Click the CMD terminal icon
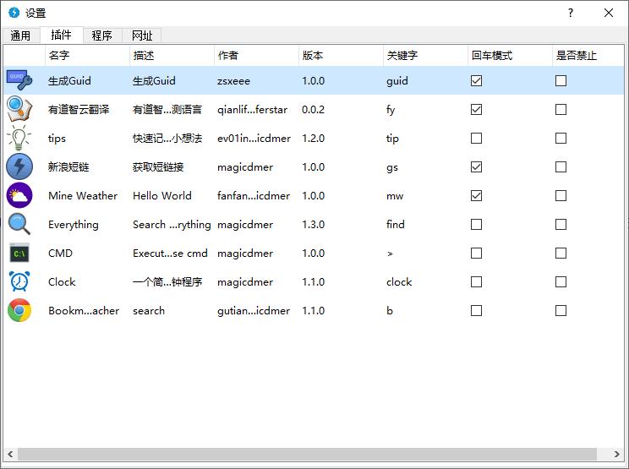 coord(19,254)
